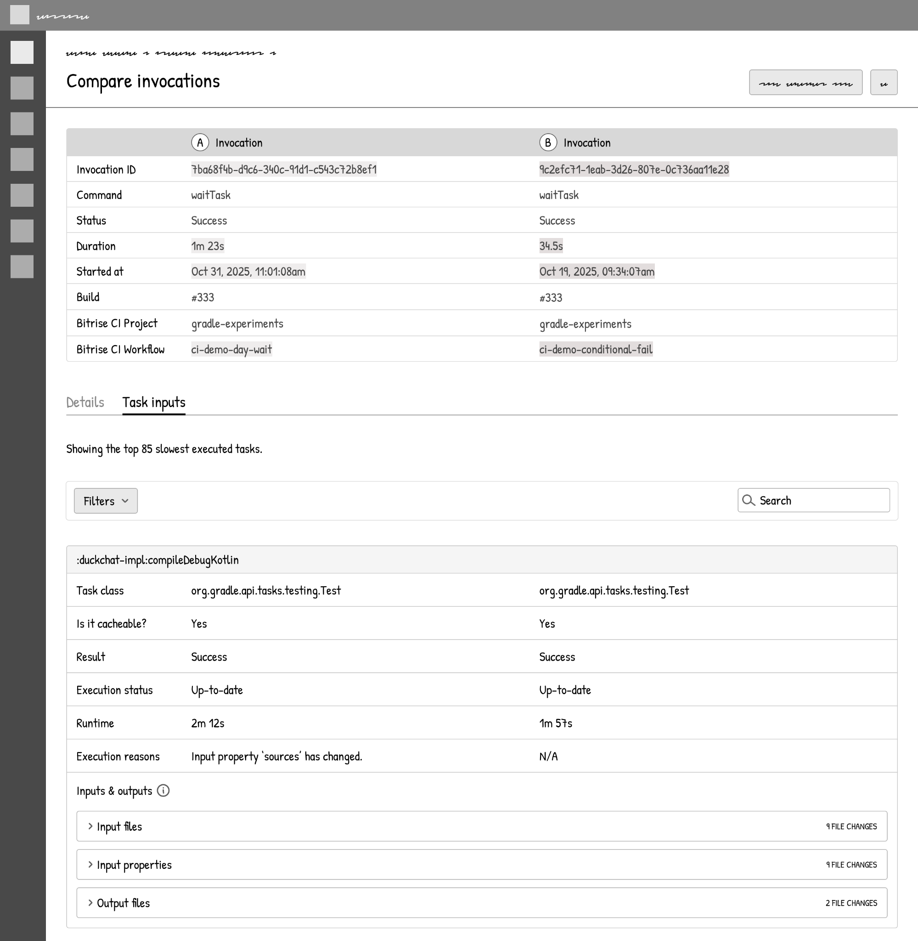Click the search magnifier icon
918x941 pixels.
pos(748,500)
